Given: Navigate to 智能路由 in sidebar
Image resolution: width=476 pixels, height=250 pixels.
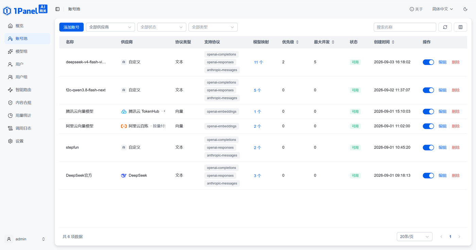Looking at the screenshot, I should (27, 90).
